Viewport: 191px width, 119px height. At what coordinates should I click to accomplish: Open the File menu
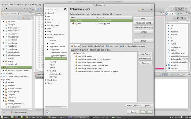[x=2, y=4]
